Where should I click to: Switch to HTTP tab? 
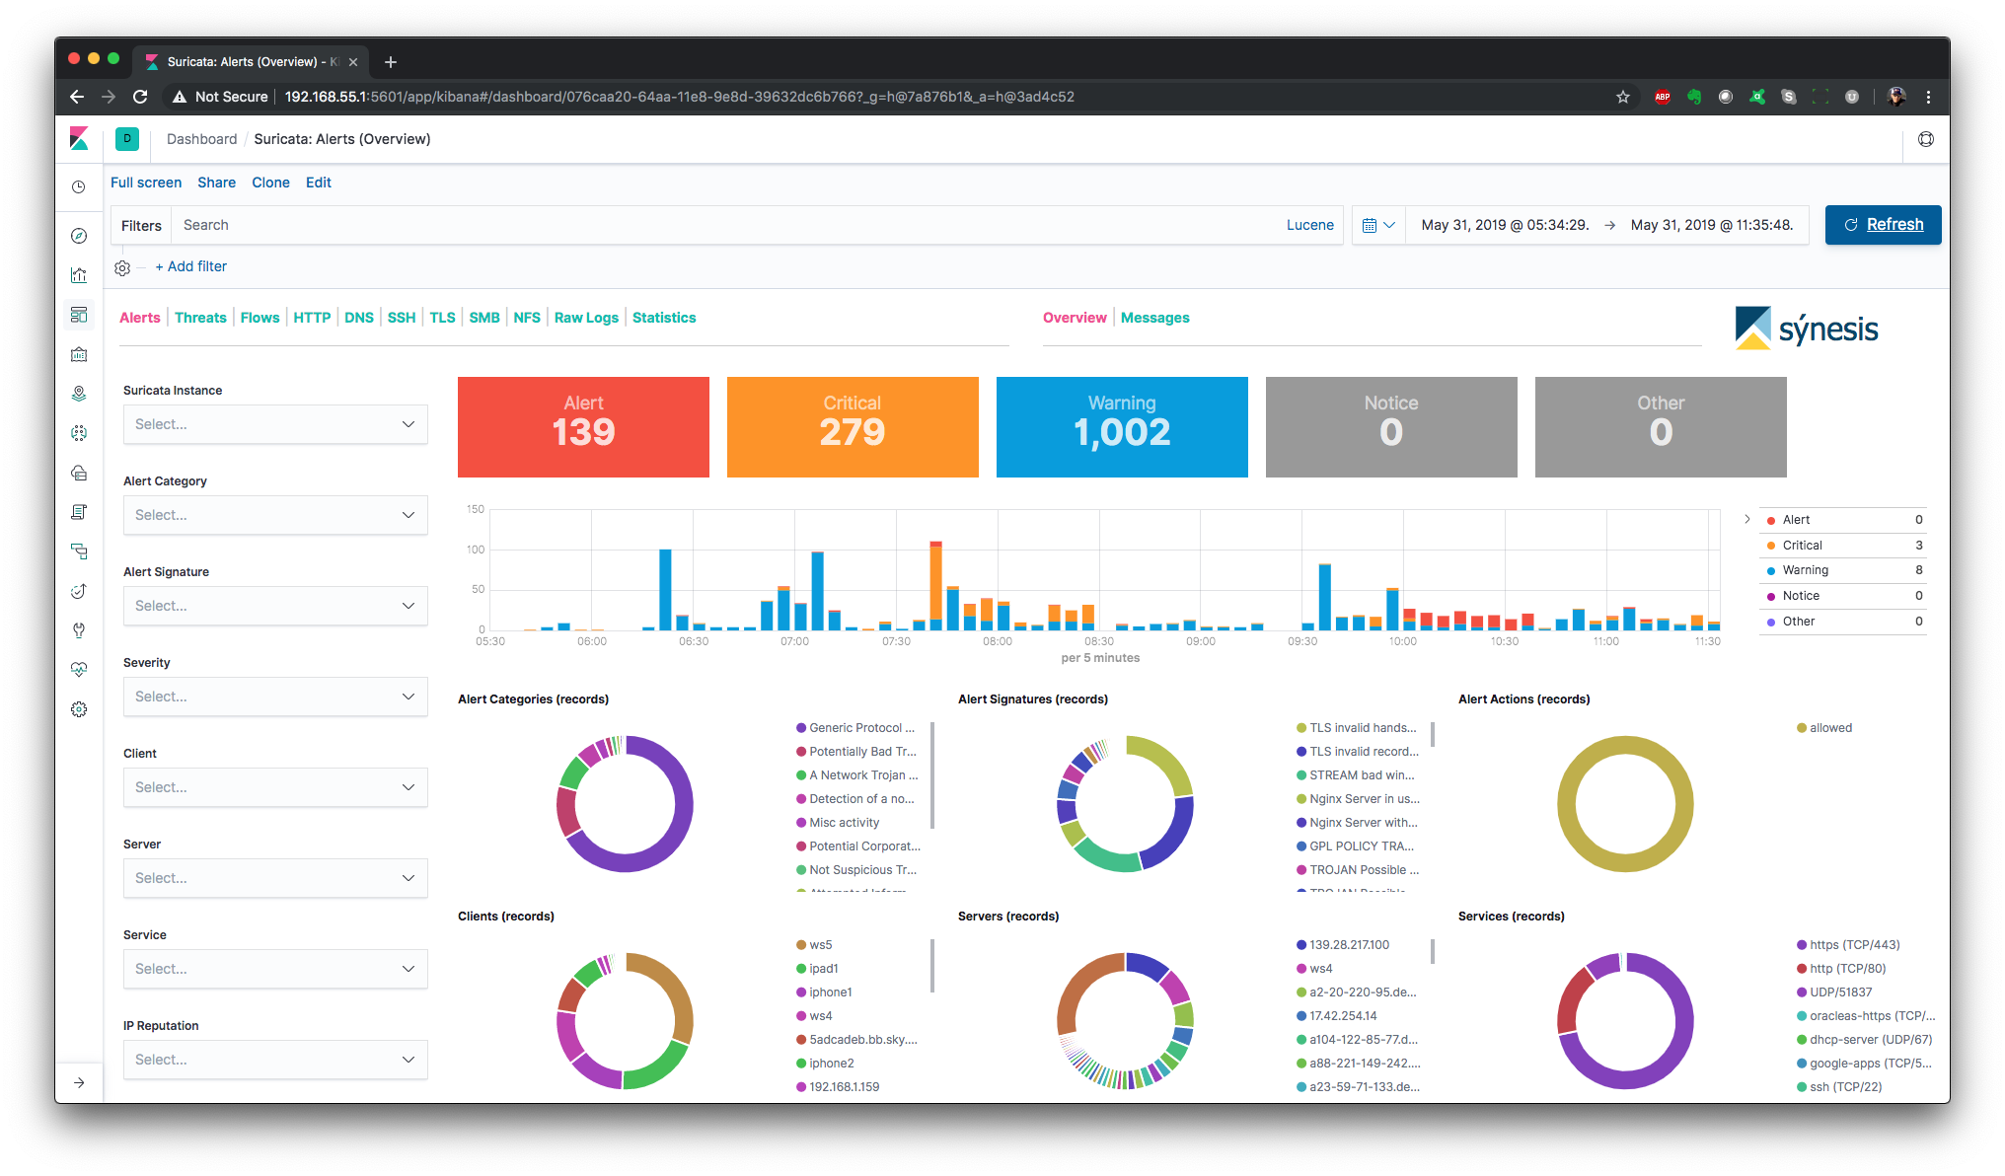click(312, 318)
